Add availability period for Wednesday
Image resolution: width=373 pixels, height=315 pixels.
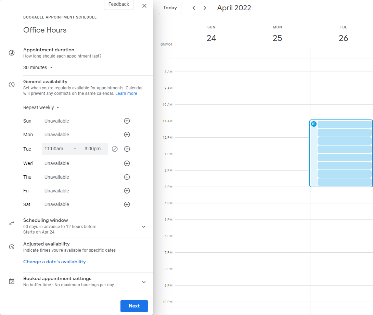(x=127, y=163)
